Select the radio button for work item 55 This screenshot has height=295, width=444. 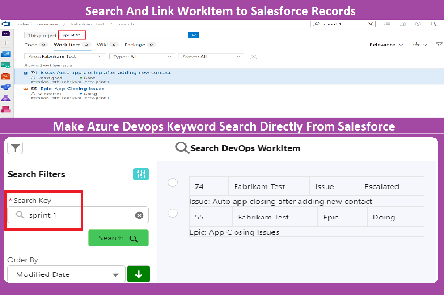tap(173, 213)
